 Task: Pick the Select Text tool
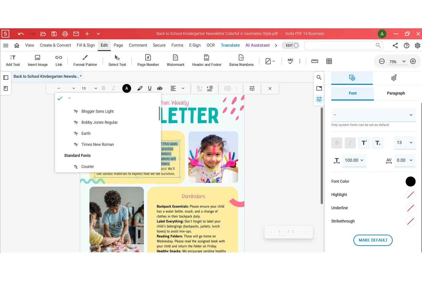(x=117, y=61)
